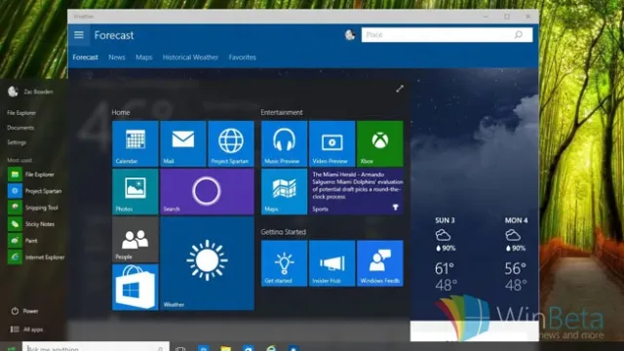Open the Windows Feedback tile
The width and height of the screenshot is (624, 351).
tap(380, 263)
